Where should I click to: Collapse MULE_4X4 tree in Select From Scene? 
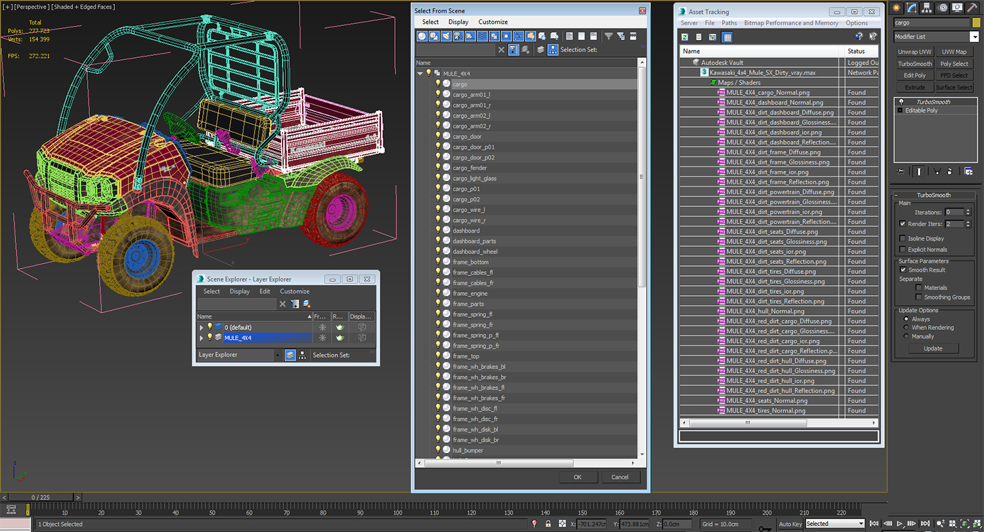tap(420, 74)
